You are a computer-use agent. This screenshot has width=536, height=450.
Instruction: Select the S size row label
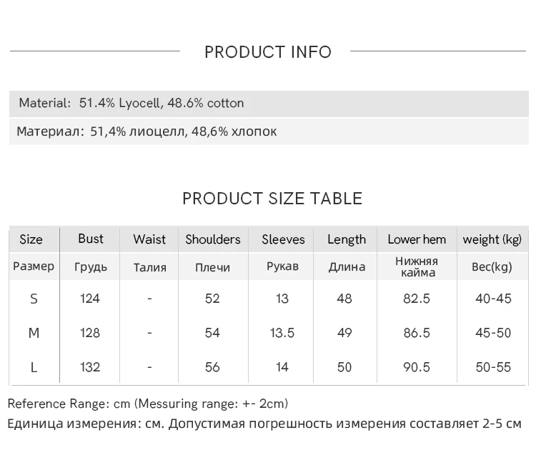(x=34, y=299)
